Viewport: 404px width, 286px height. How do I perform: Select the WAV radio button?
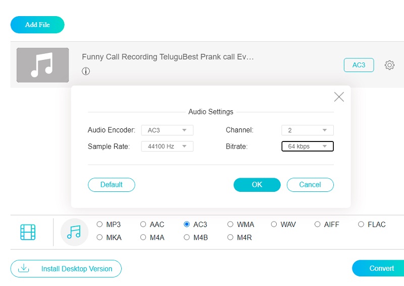tap(274, 225)
